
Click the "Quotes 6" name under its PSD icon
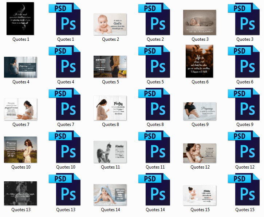pos(245,82)
